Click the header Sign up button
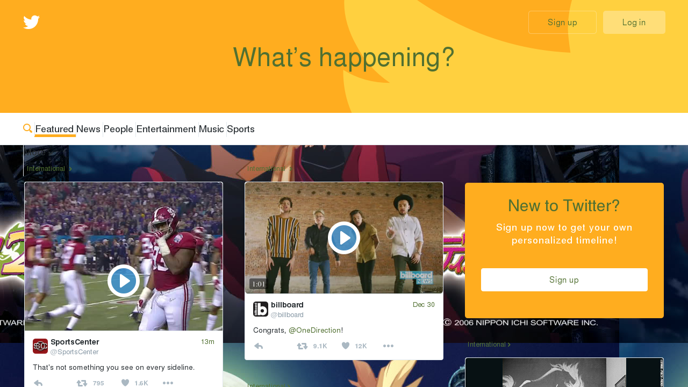 562,23
